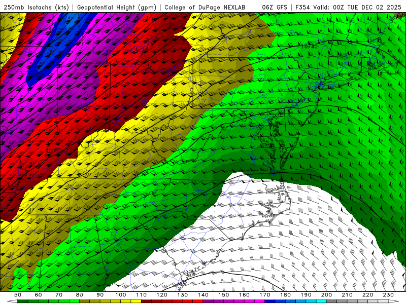The image size is (406, 304).
Task: Select the darkest green swatch starting the color bar
Action: [x=22, y=301]
